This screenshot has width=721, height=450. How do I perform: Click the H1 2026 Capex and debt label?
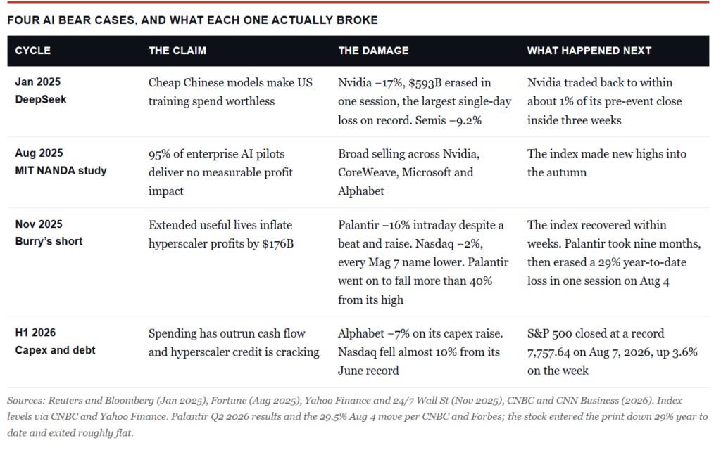tap(55, 341)
